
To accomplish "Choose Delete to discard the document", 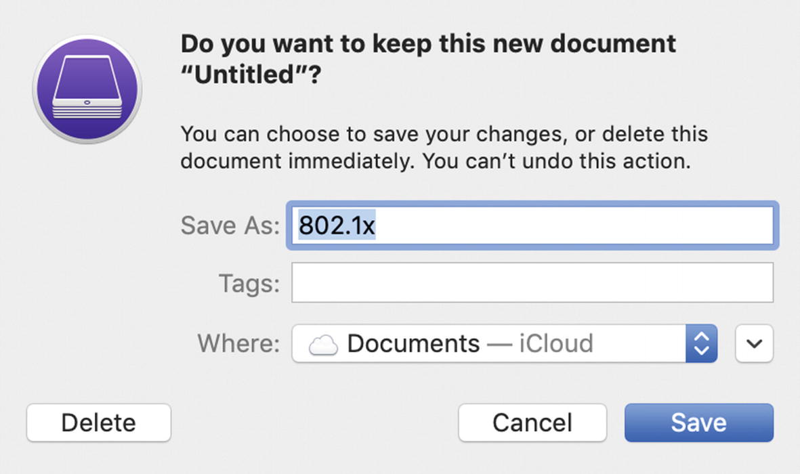I will pos(98,423).
